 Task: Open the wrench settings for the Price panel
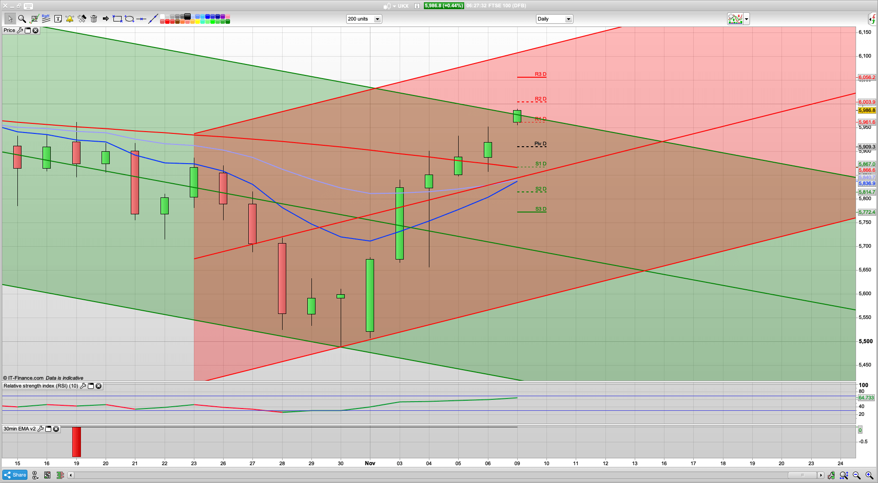click(21, 30)
